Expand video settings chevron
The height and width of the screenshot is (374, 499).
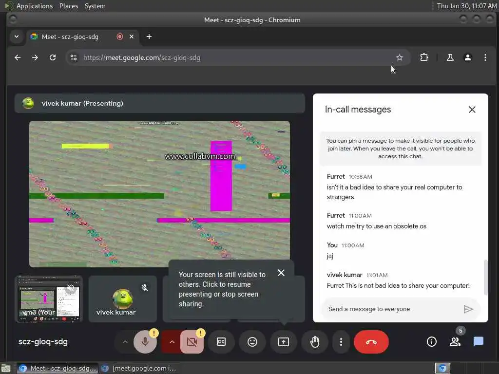tap(172, 342)
